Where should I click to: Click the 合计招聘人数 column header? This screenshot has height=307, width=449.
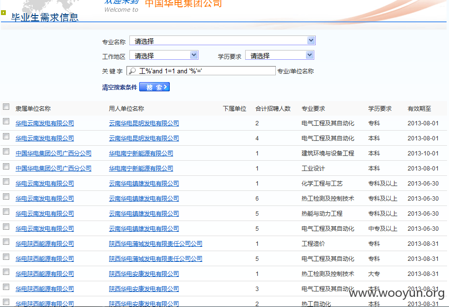coord(273,109)
